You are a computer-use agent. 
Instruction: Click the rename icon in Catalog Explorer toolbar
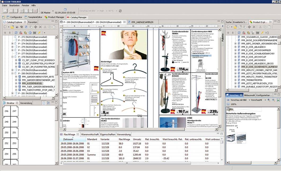tap(36, 27)
